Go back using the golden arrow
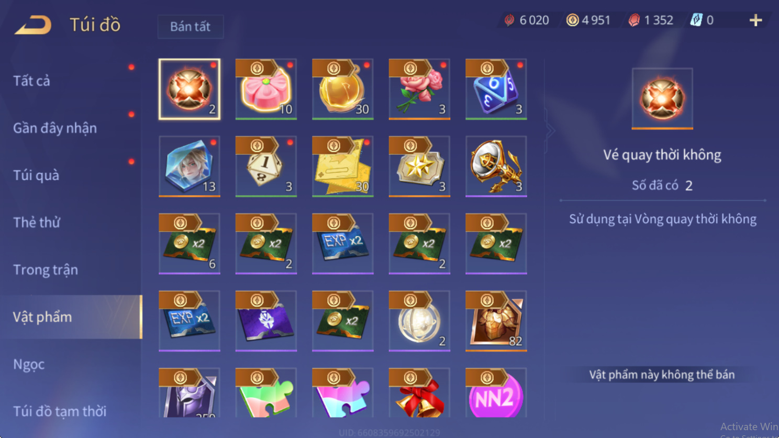Image resolution: width=779 pixels, height=438 pixels. (33, 25)
